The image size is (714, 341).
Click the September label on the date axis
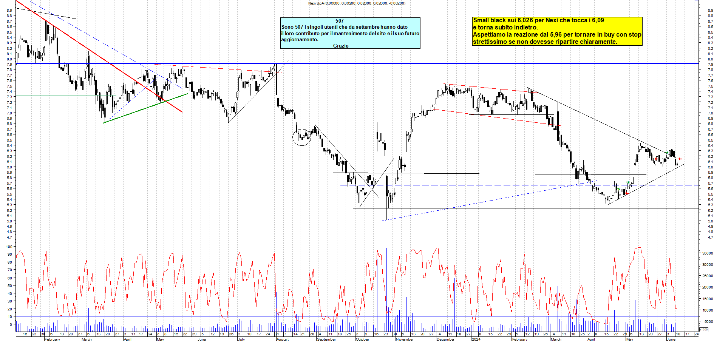(326, 339)
